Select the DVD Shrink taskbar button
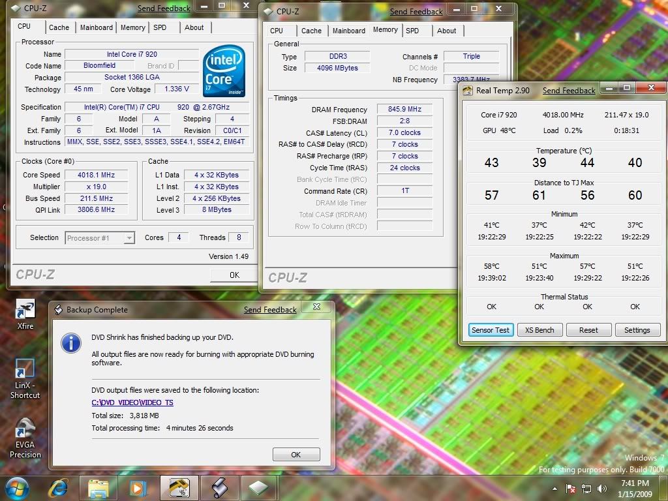The image size is (668, 501). (219, 488)
